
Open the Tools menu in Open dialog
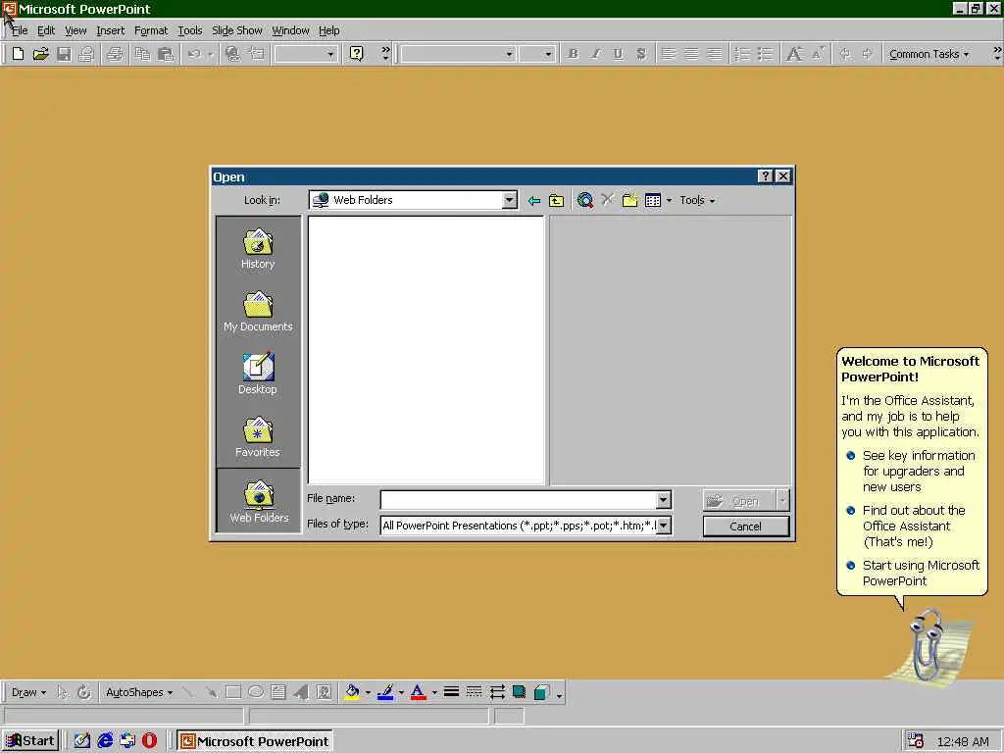pos(697,200)
